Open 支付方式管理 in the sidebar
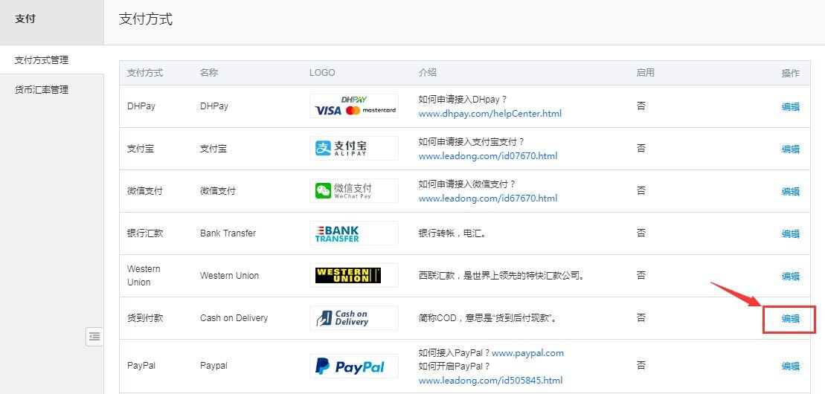This screenshot has height=394, width=825. pyautogui.click(x=42, y=60)
